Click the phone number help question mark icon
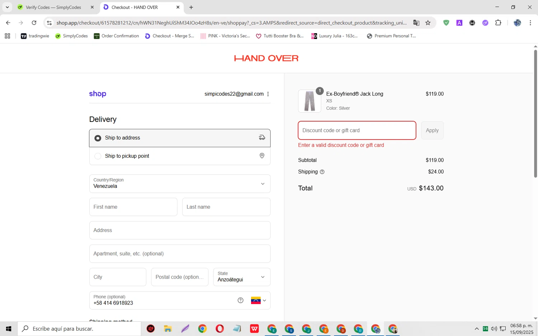Viewport: 538px width, 336px height. click(241, 300)
